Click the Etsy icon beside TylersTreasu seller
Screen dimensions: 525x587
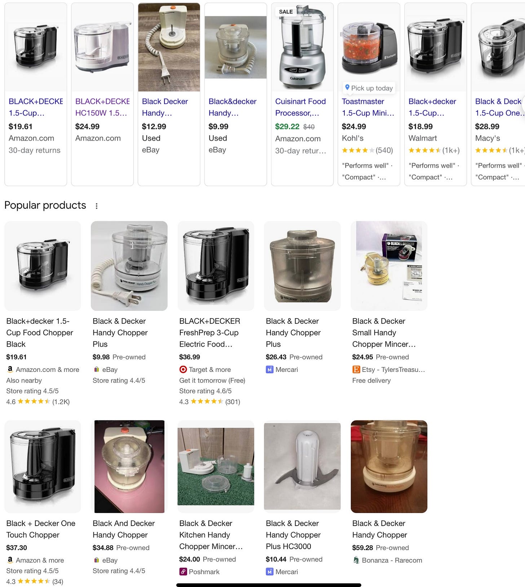point(356,369)
